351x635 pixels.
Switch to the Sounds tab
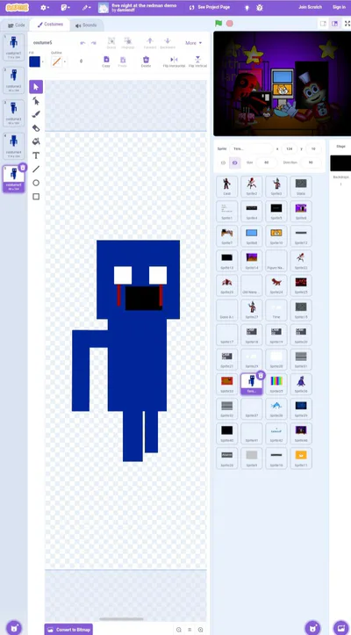(86, 25)
